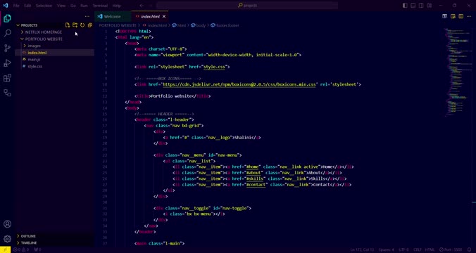This screenshot has width=476, height=253.
Task: Open the Terminal menu
Action: pos(100,6)
